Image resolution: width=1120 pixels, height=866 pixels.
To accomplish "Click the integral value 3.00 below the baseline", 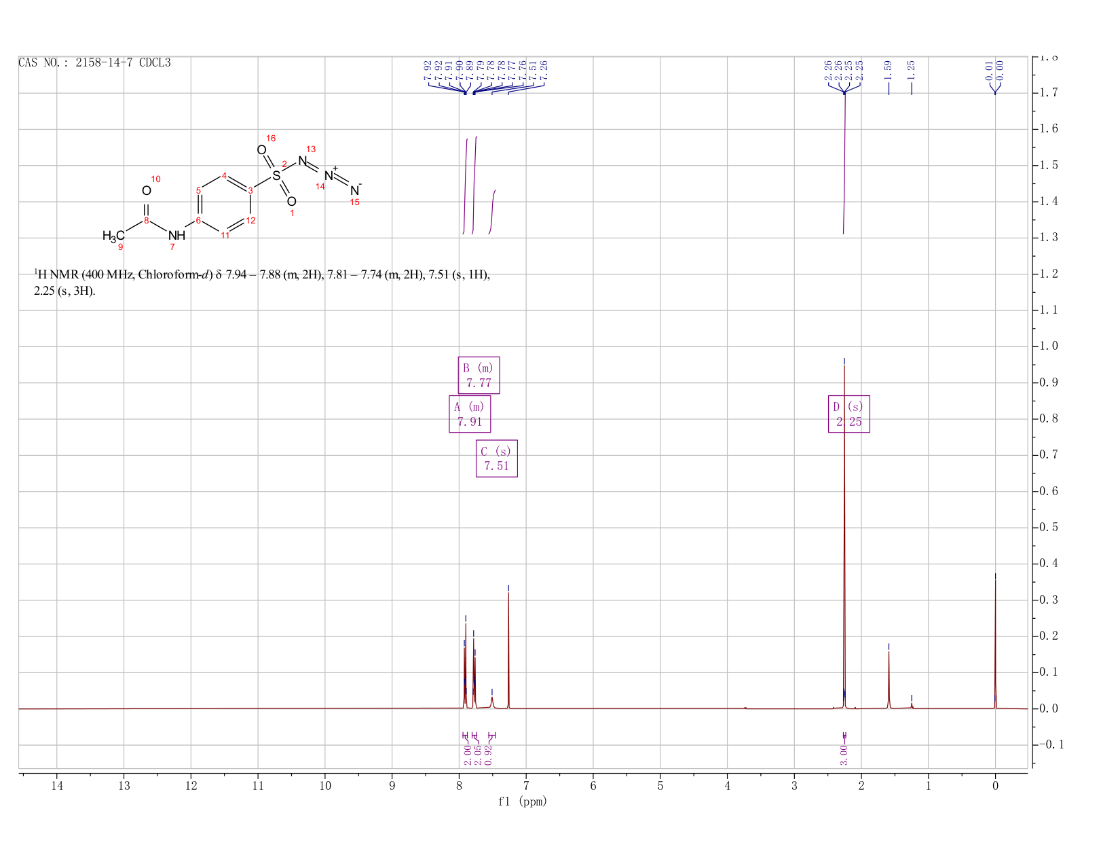I will coord(844,755).
